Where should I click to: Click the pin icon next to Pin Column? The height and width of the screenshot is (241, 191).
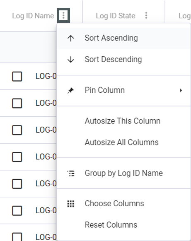click(71, 90)
